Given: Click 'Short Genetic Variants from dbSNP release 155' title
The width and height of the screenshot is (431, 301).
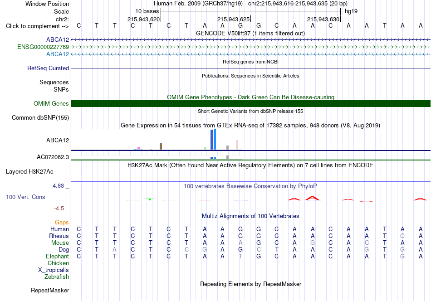Looking at the screenshot, I should click(250, 111).
